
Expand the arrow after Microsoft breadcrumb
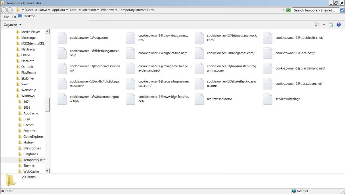98,10
